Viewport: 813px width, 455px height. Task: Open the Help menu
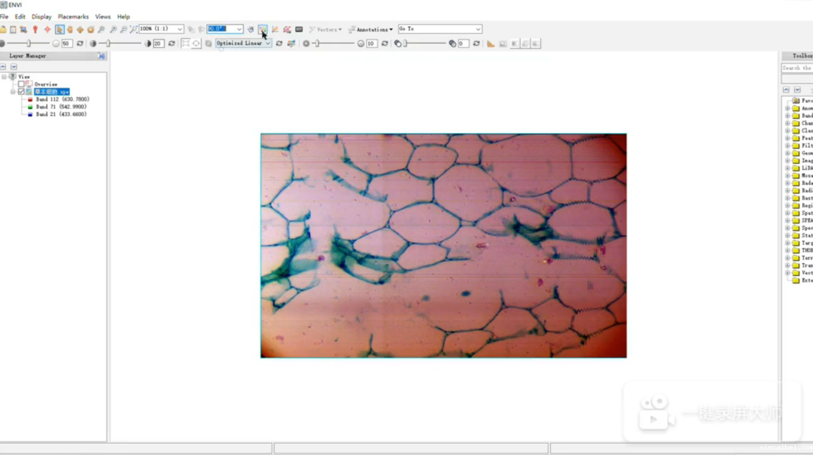123,17
